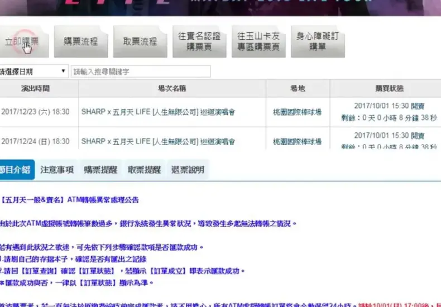
Task: Click the note 匯款成功與否 一律以訂單狀態顯示為準
Action: click(x=76, y=282)
